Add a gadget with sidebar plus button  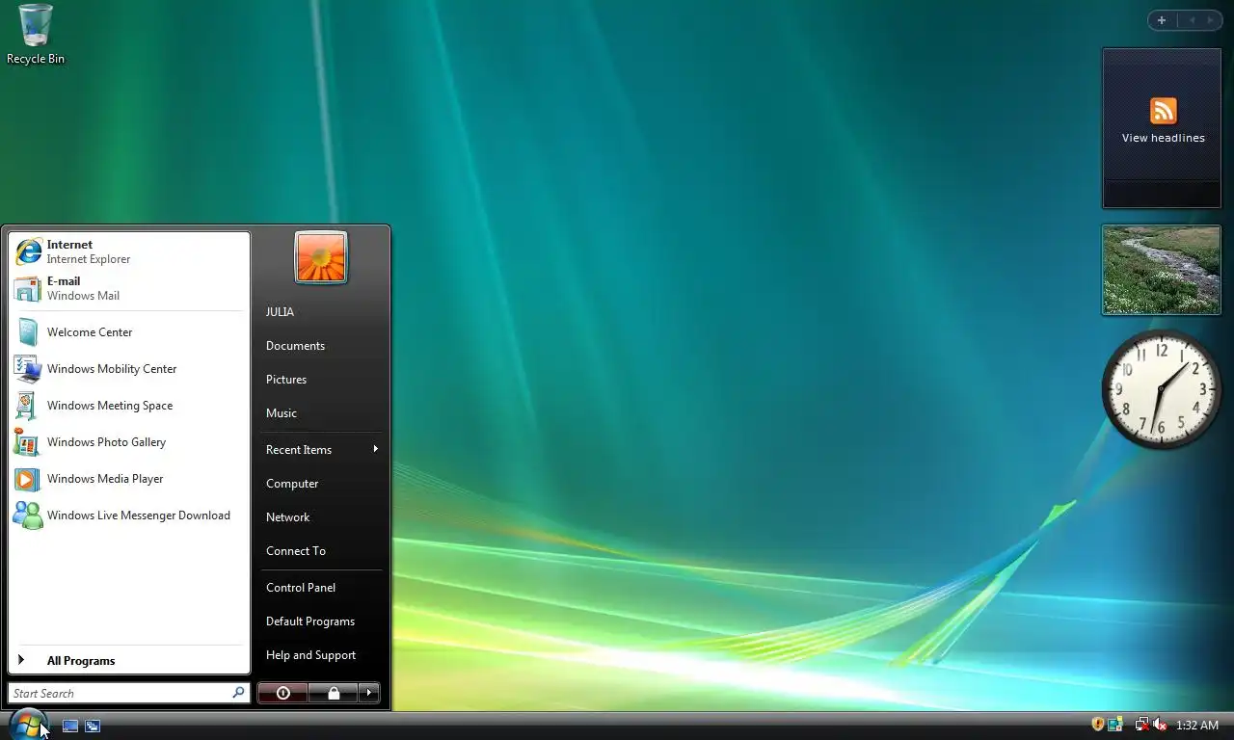point(1162,20)
